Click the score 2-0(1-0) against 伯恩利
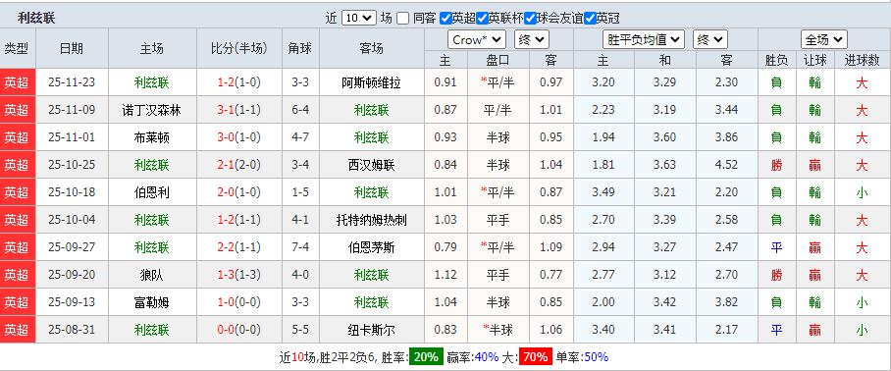891x371 pixels. click(239, 192)
